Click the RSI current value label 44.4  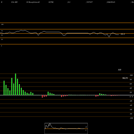click(x=122, y=34)
